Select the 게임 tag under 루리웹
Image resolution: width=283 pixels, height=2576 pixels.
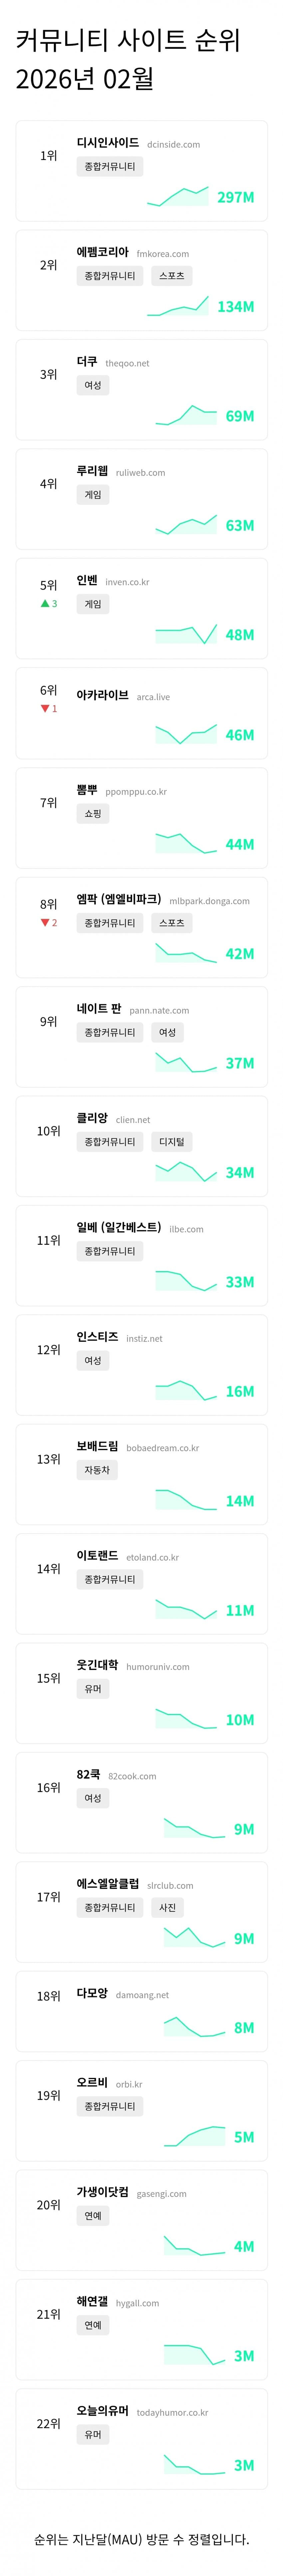click(93, 494)
